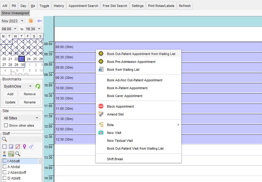
Task: Click the Remove bookmark button
Action: (x=30, y=94)
